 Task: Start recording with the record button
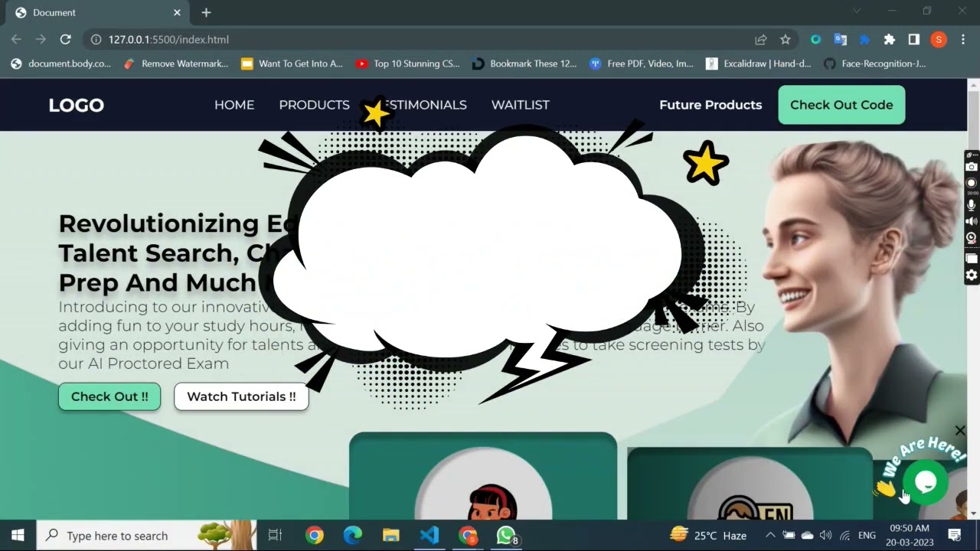click(972, 183)
